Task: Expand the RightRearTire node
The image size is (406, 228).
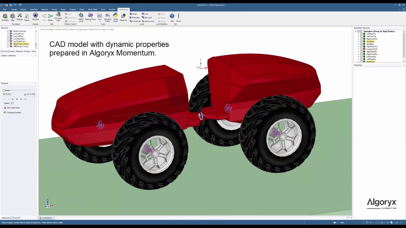Action: click(359, 47)
